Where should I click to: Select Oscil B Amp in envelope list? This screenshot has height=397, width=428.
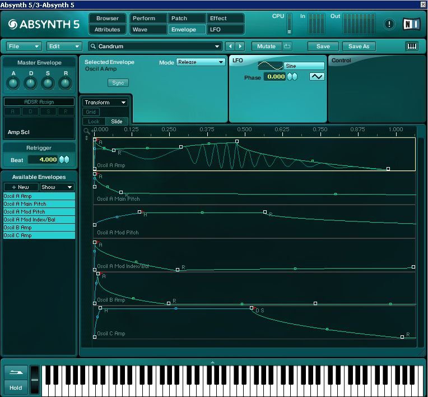point(39,227)
